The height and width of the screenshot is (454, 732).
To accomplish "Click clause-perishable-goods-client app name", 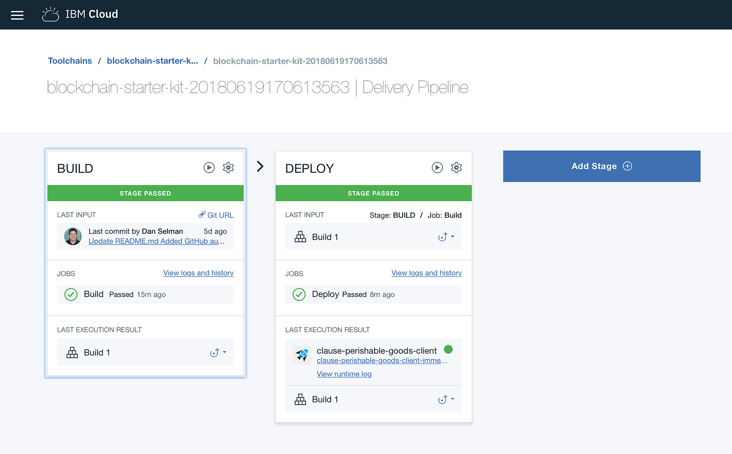I will [x=377, y=351].
